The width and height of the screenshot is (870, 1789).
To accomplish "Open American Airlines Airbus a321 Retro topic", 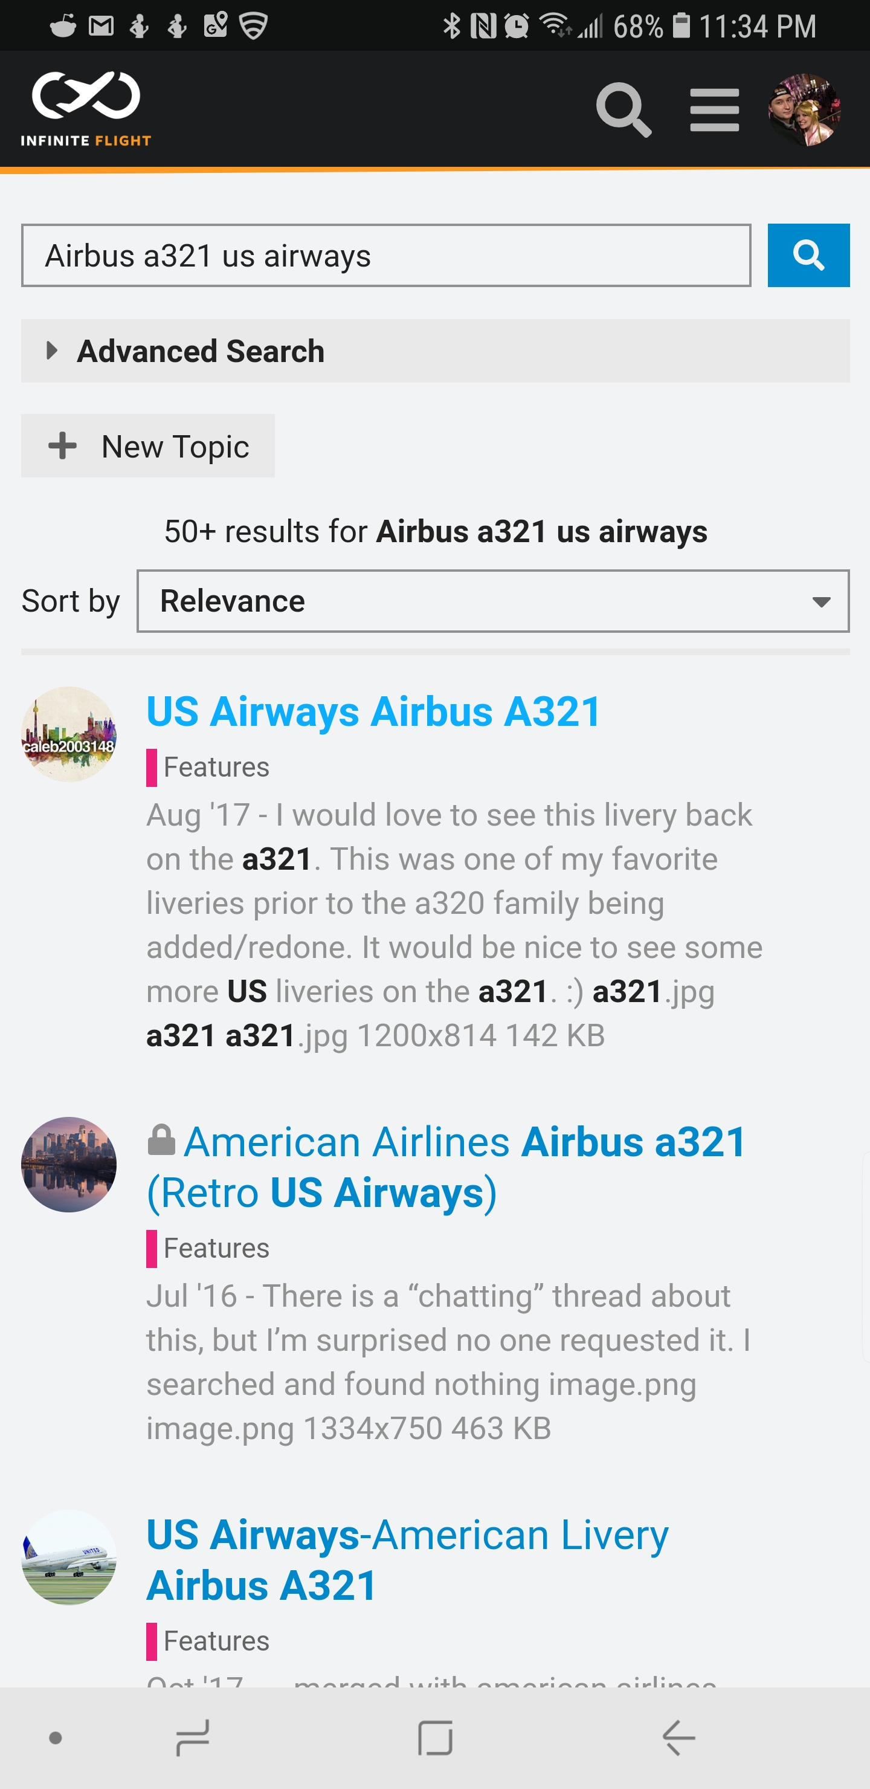I will coord(446,1166).
